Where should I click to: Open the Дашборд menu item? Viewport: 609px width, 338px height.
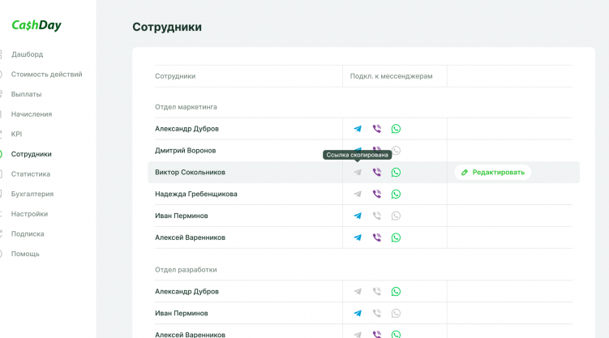pyautogui.click(x=27, y=54)
